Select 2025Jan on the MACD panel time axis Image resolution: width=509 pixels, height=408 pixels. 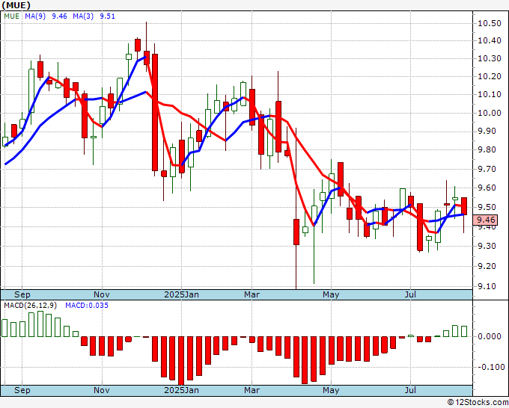coord(181,390)
